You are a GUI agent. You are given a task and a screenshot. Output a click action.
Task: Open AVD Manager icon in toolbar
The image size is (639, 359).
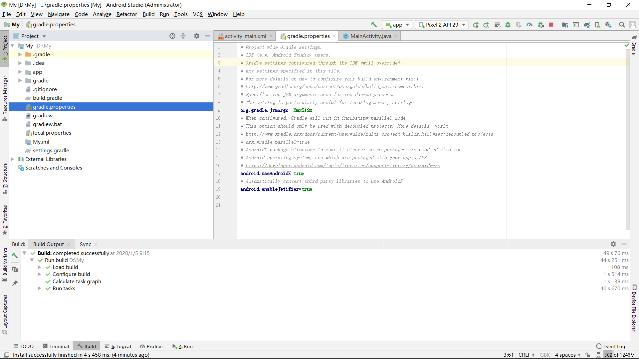pos(597,25)
